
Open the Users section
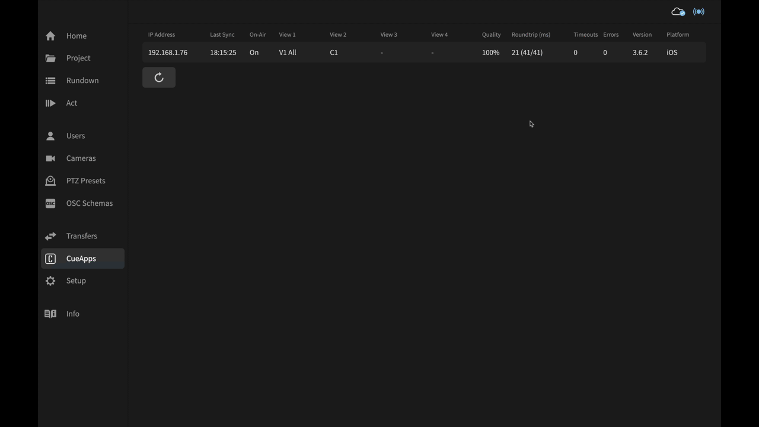82,136
